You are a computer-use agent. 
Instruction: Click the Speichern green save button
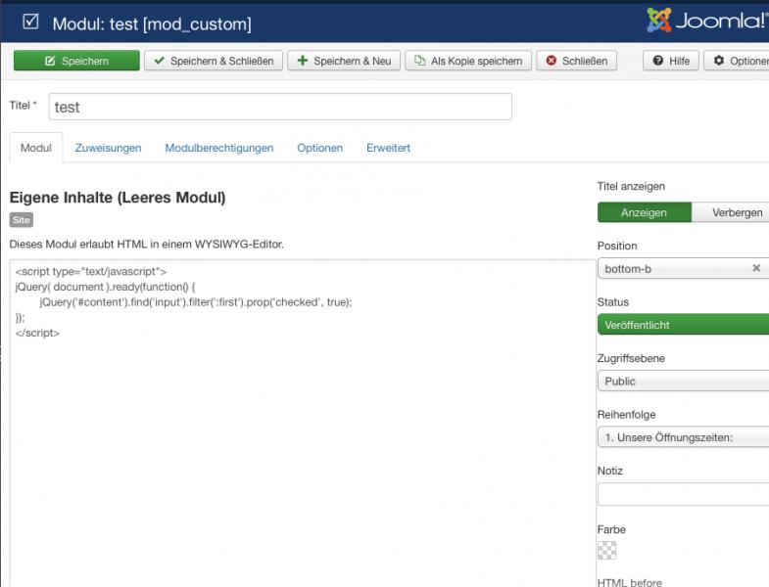click(75, 61)
